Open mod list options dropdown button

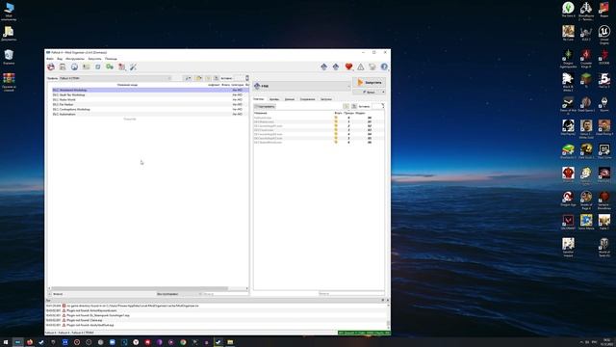pos(189,78)
